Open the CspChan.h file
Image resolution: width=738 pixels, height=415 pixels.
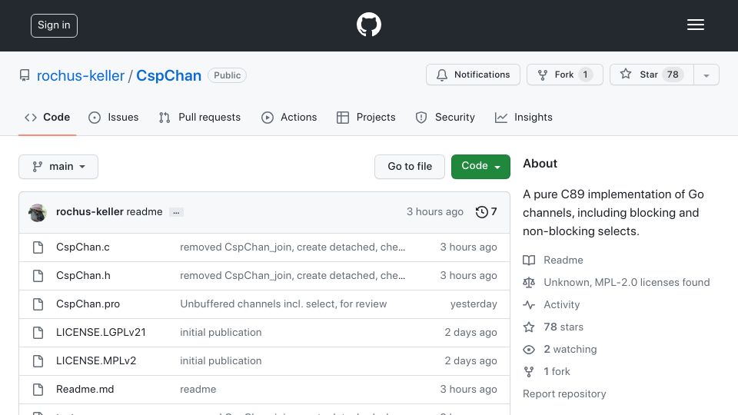(83, 275)
